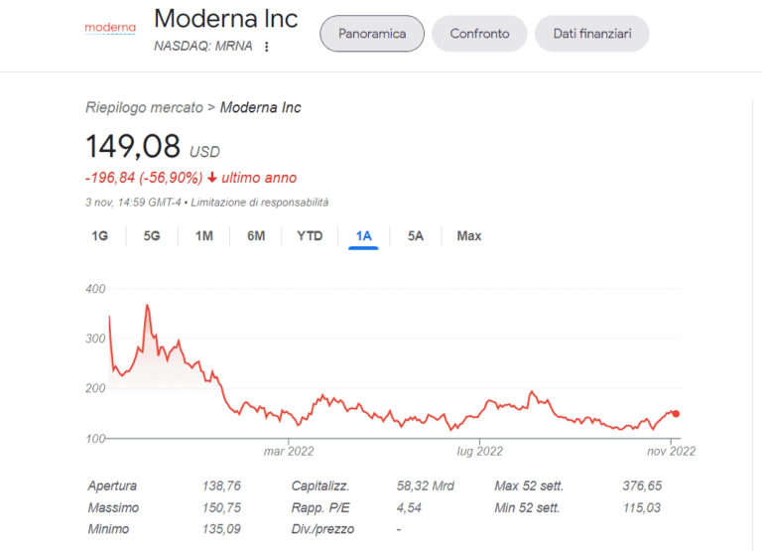Screen dimensions: 762x551
Task: Switch chart to the 5A range
Action: point(416,236)
